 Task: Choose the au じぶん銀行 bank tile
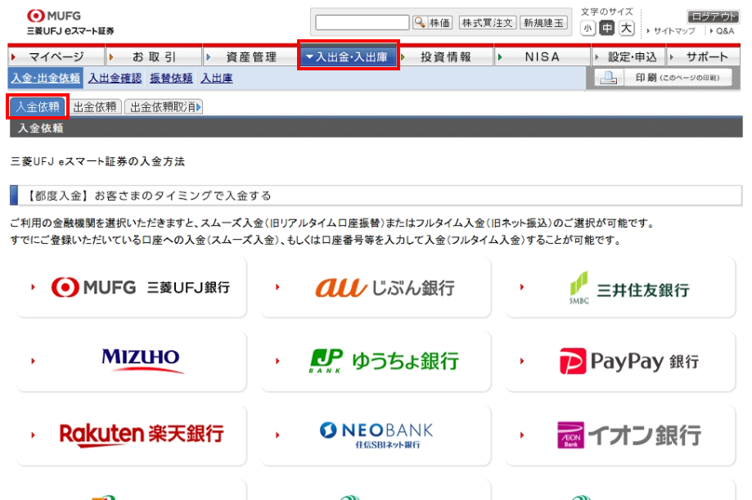click(375, 288)
